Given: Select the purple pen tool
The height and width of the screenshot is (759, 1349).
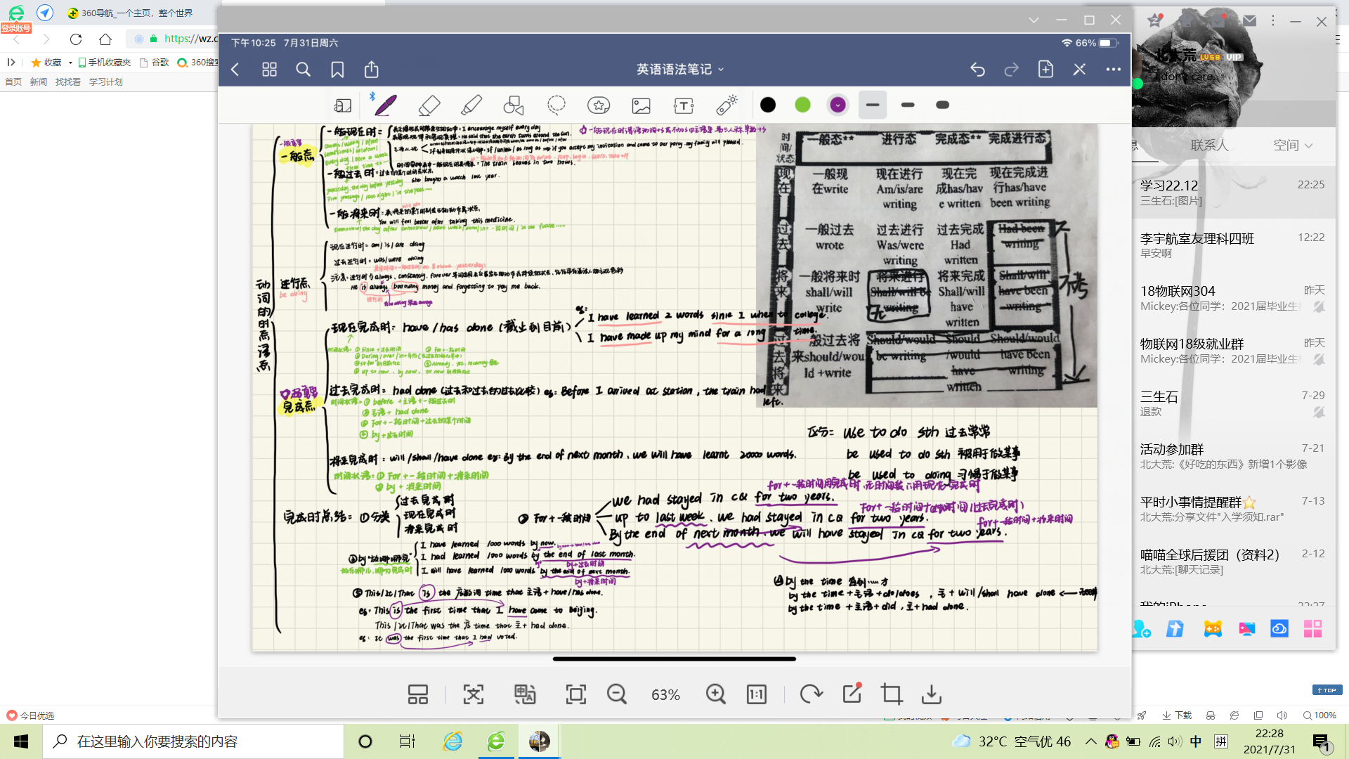Looking at the screenshot, I should 385,105.
